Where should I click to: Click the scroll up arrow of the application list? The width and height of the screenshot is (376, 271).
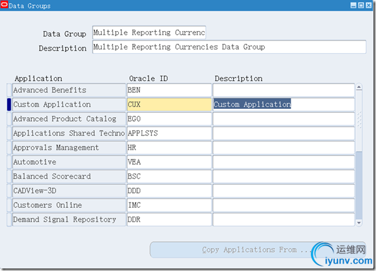[359, 87]
